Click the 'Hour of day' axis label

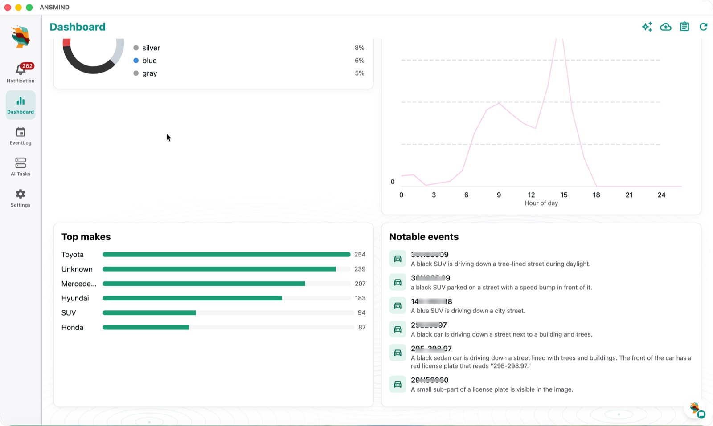tap(541, 203)
